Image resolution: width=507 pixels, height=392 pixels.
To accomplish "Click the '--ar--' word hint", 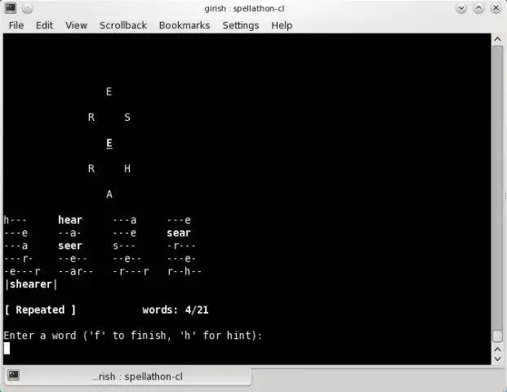I will pyautogui.click(x=76, y=271).
